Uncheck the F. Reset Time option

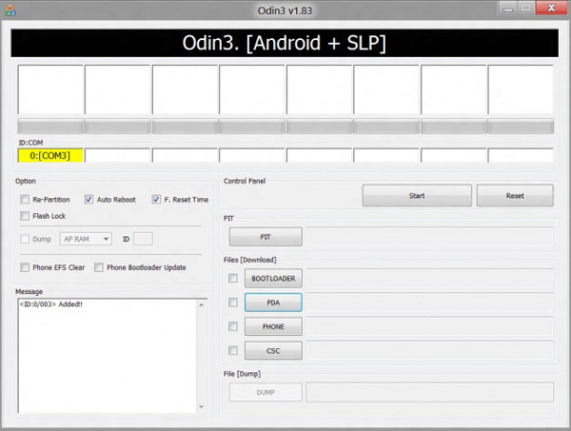pyautogui.click(x=156, y=199)
